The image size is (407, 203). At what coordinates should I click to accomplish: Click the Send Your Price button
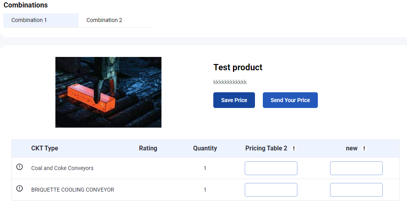[290, 100]
